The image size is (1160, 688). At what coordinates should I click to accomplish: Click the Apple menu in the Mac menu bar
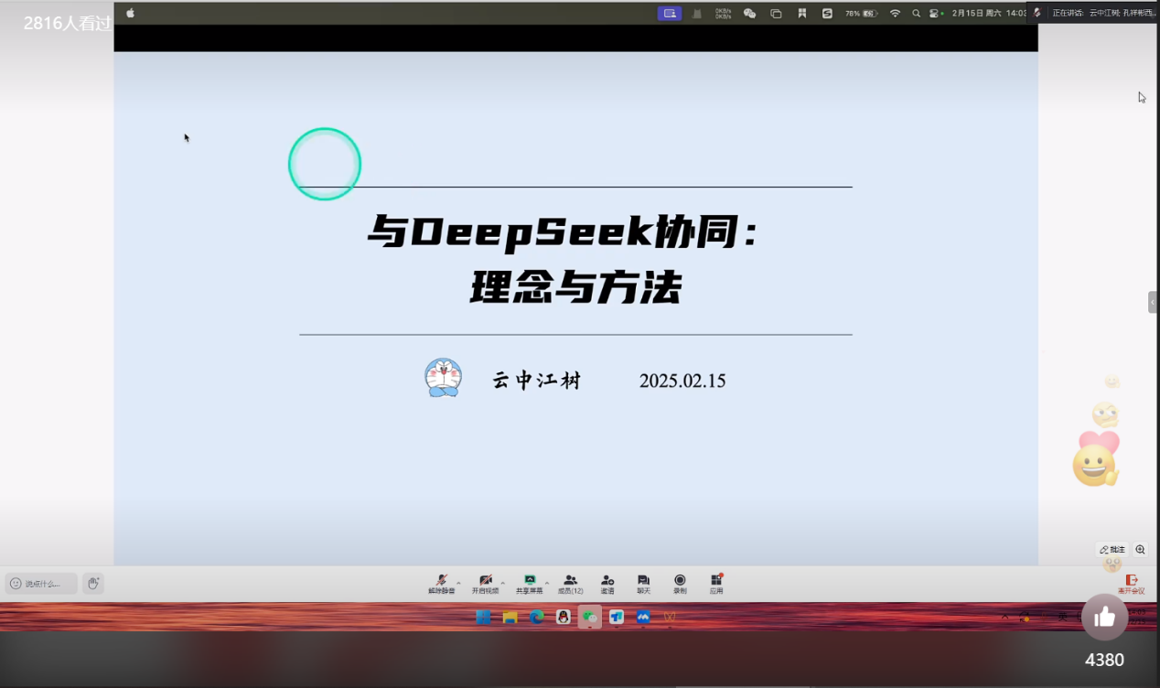[130, 13]
